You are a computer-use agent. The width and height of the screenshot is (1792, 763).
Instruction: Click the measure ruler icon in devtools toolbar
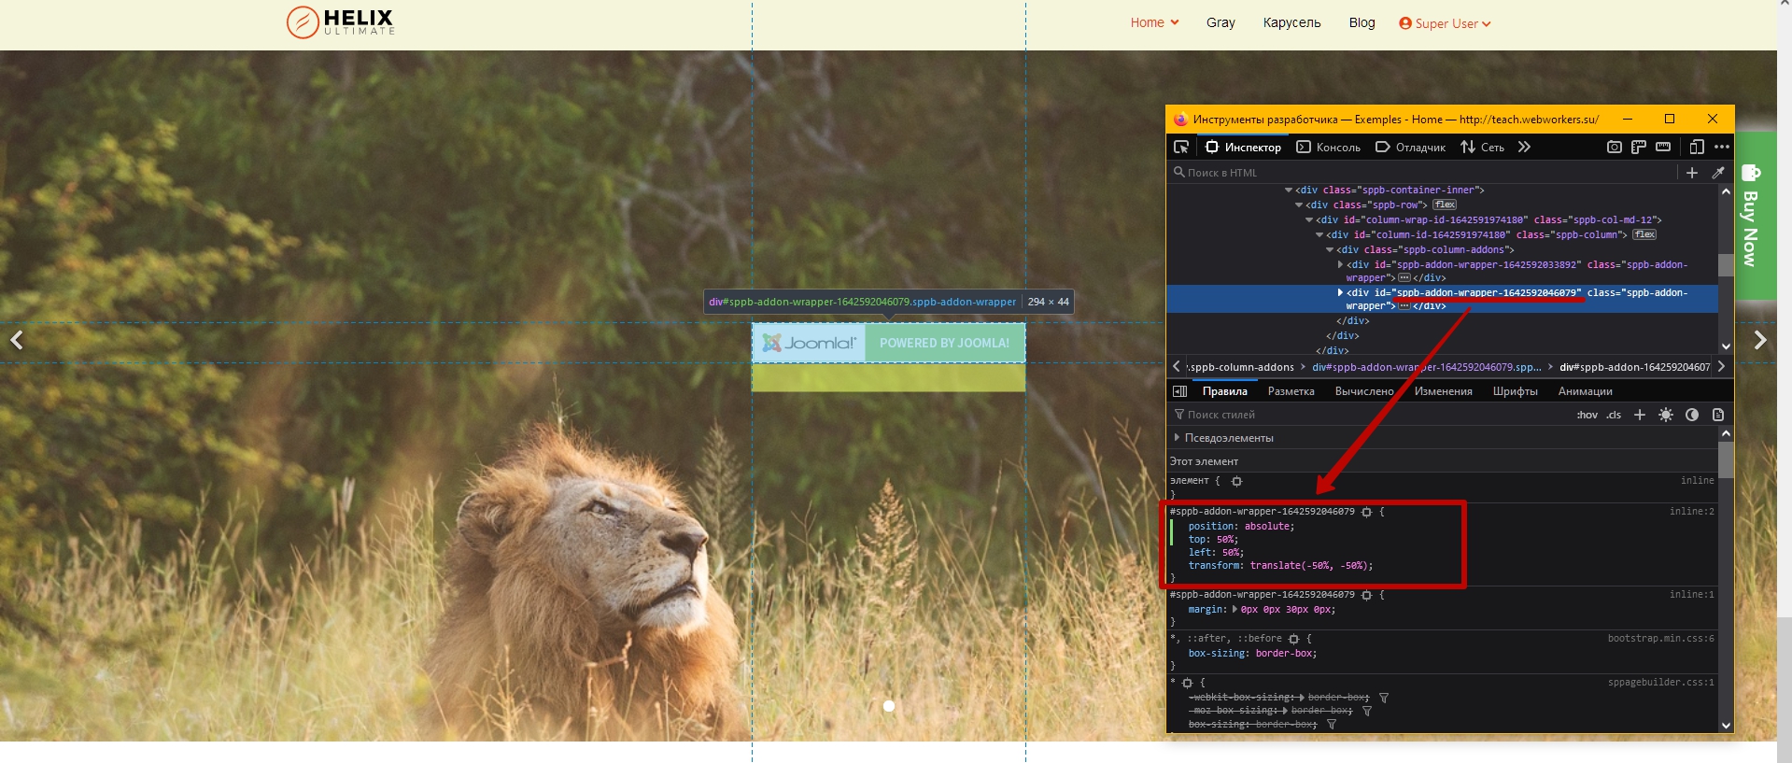coord(1663,147)
